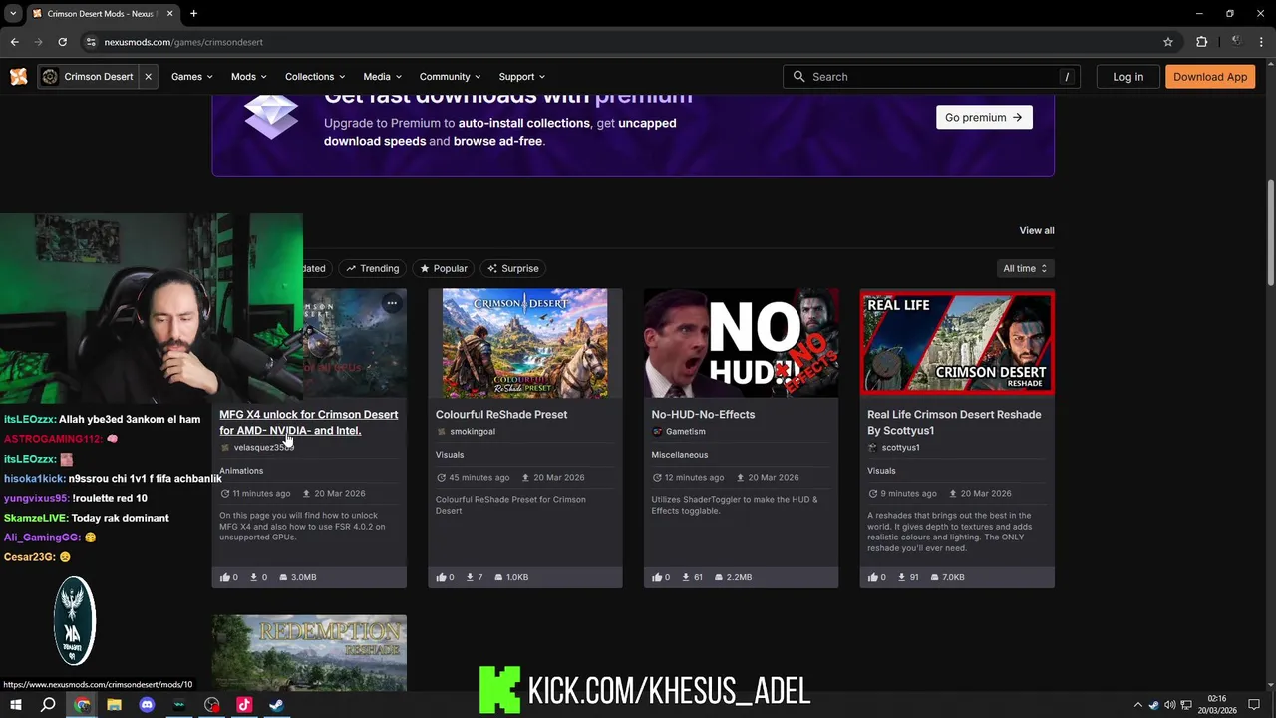Open author velasquez3589 profile

(263, 447)
